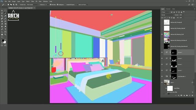Select the Crop tool
196x110 pixels.
click(x=2, y=16)
